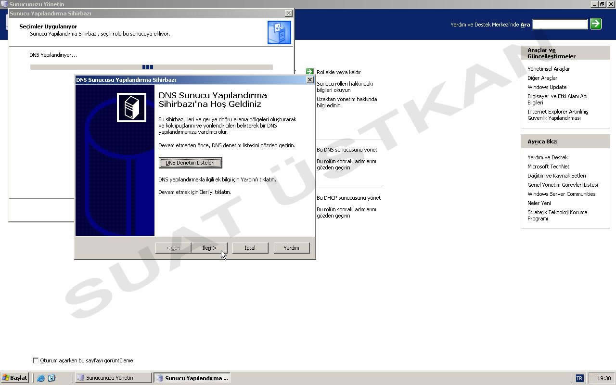This screenshot has width=616, height=385.
Task: Click the Sunucunuzu Yönetin title bar icon
Action: tap(4, 4)
